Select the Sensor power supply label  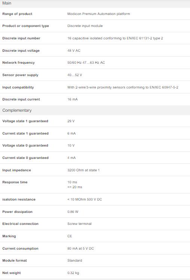click(x=20, y=75)
